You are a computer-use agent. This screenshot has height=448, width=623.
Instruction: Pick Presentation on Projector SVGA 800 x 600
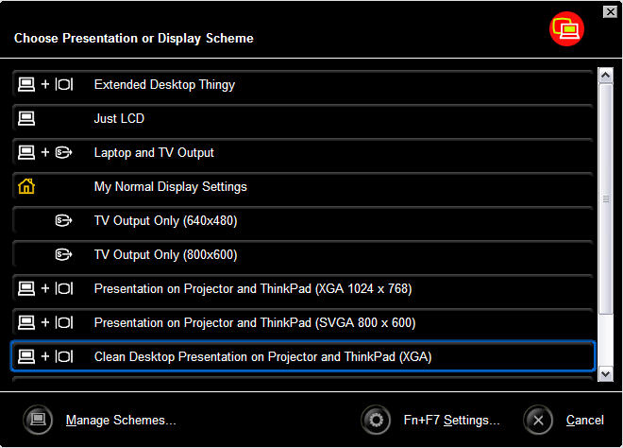click(x=255, y=323)
